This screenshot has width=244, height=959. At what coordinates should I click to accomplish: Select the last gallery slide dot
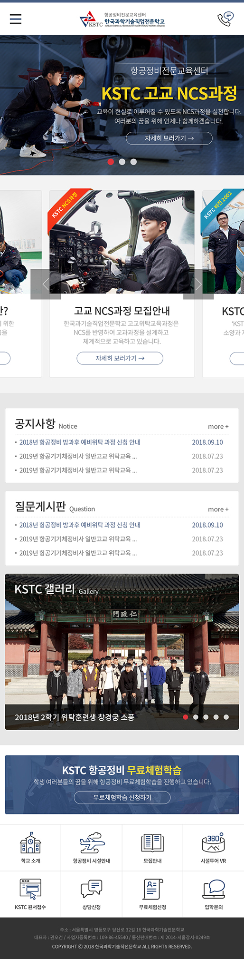click(x=226, y=717)
